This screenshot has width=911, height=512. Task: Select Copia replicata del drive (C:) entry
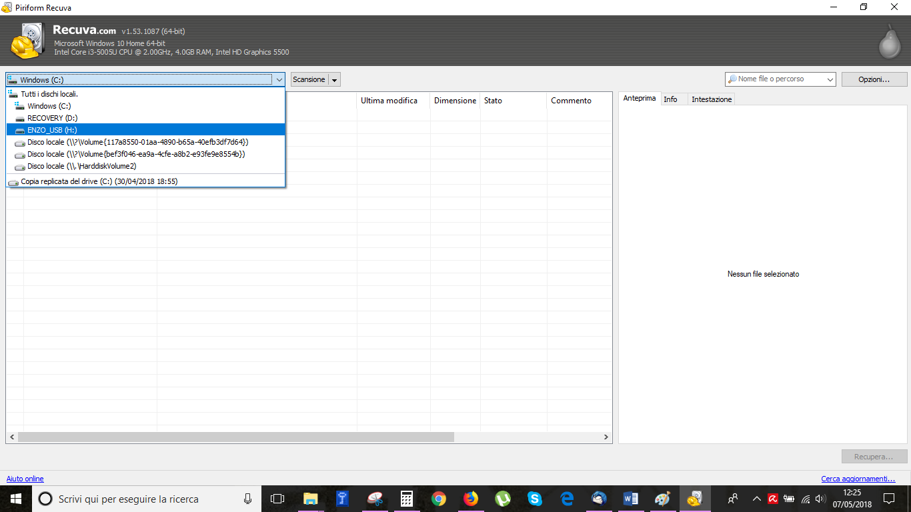coord(99,181)
